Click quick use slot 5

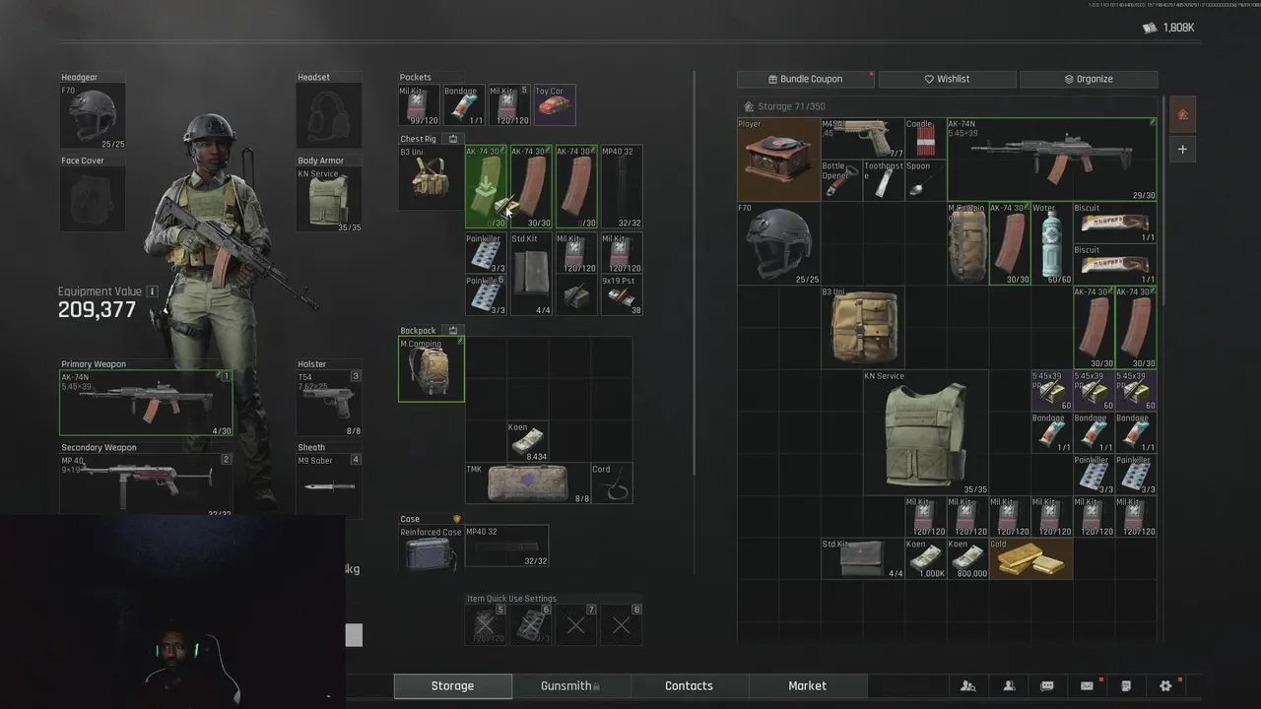point(485,624)
